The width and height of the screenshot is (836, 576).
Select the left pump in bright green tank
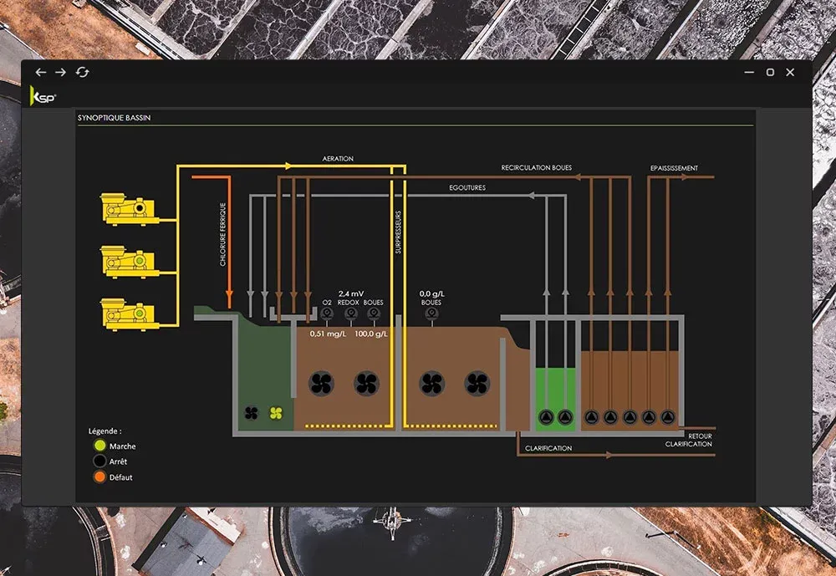tap(546, 416)
